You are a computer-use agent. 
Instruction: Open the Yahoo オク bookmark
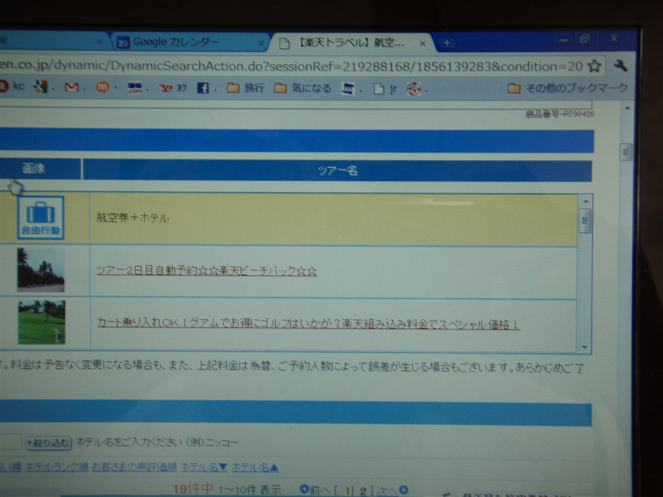coord(173,88)
